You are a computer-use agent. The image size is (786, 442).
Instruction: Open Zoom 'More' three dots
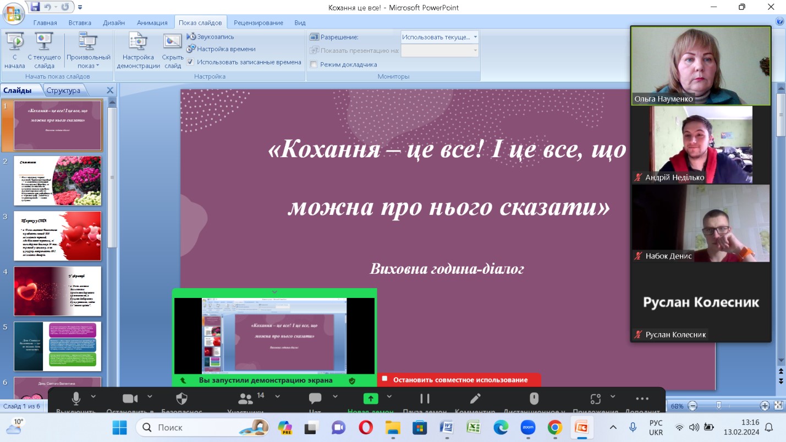(642, 399)
